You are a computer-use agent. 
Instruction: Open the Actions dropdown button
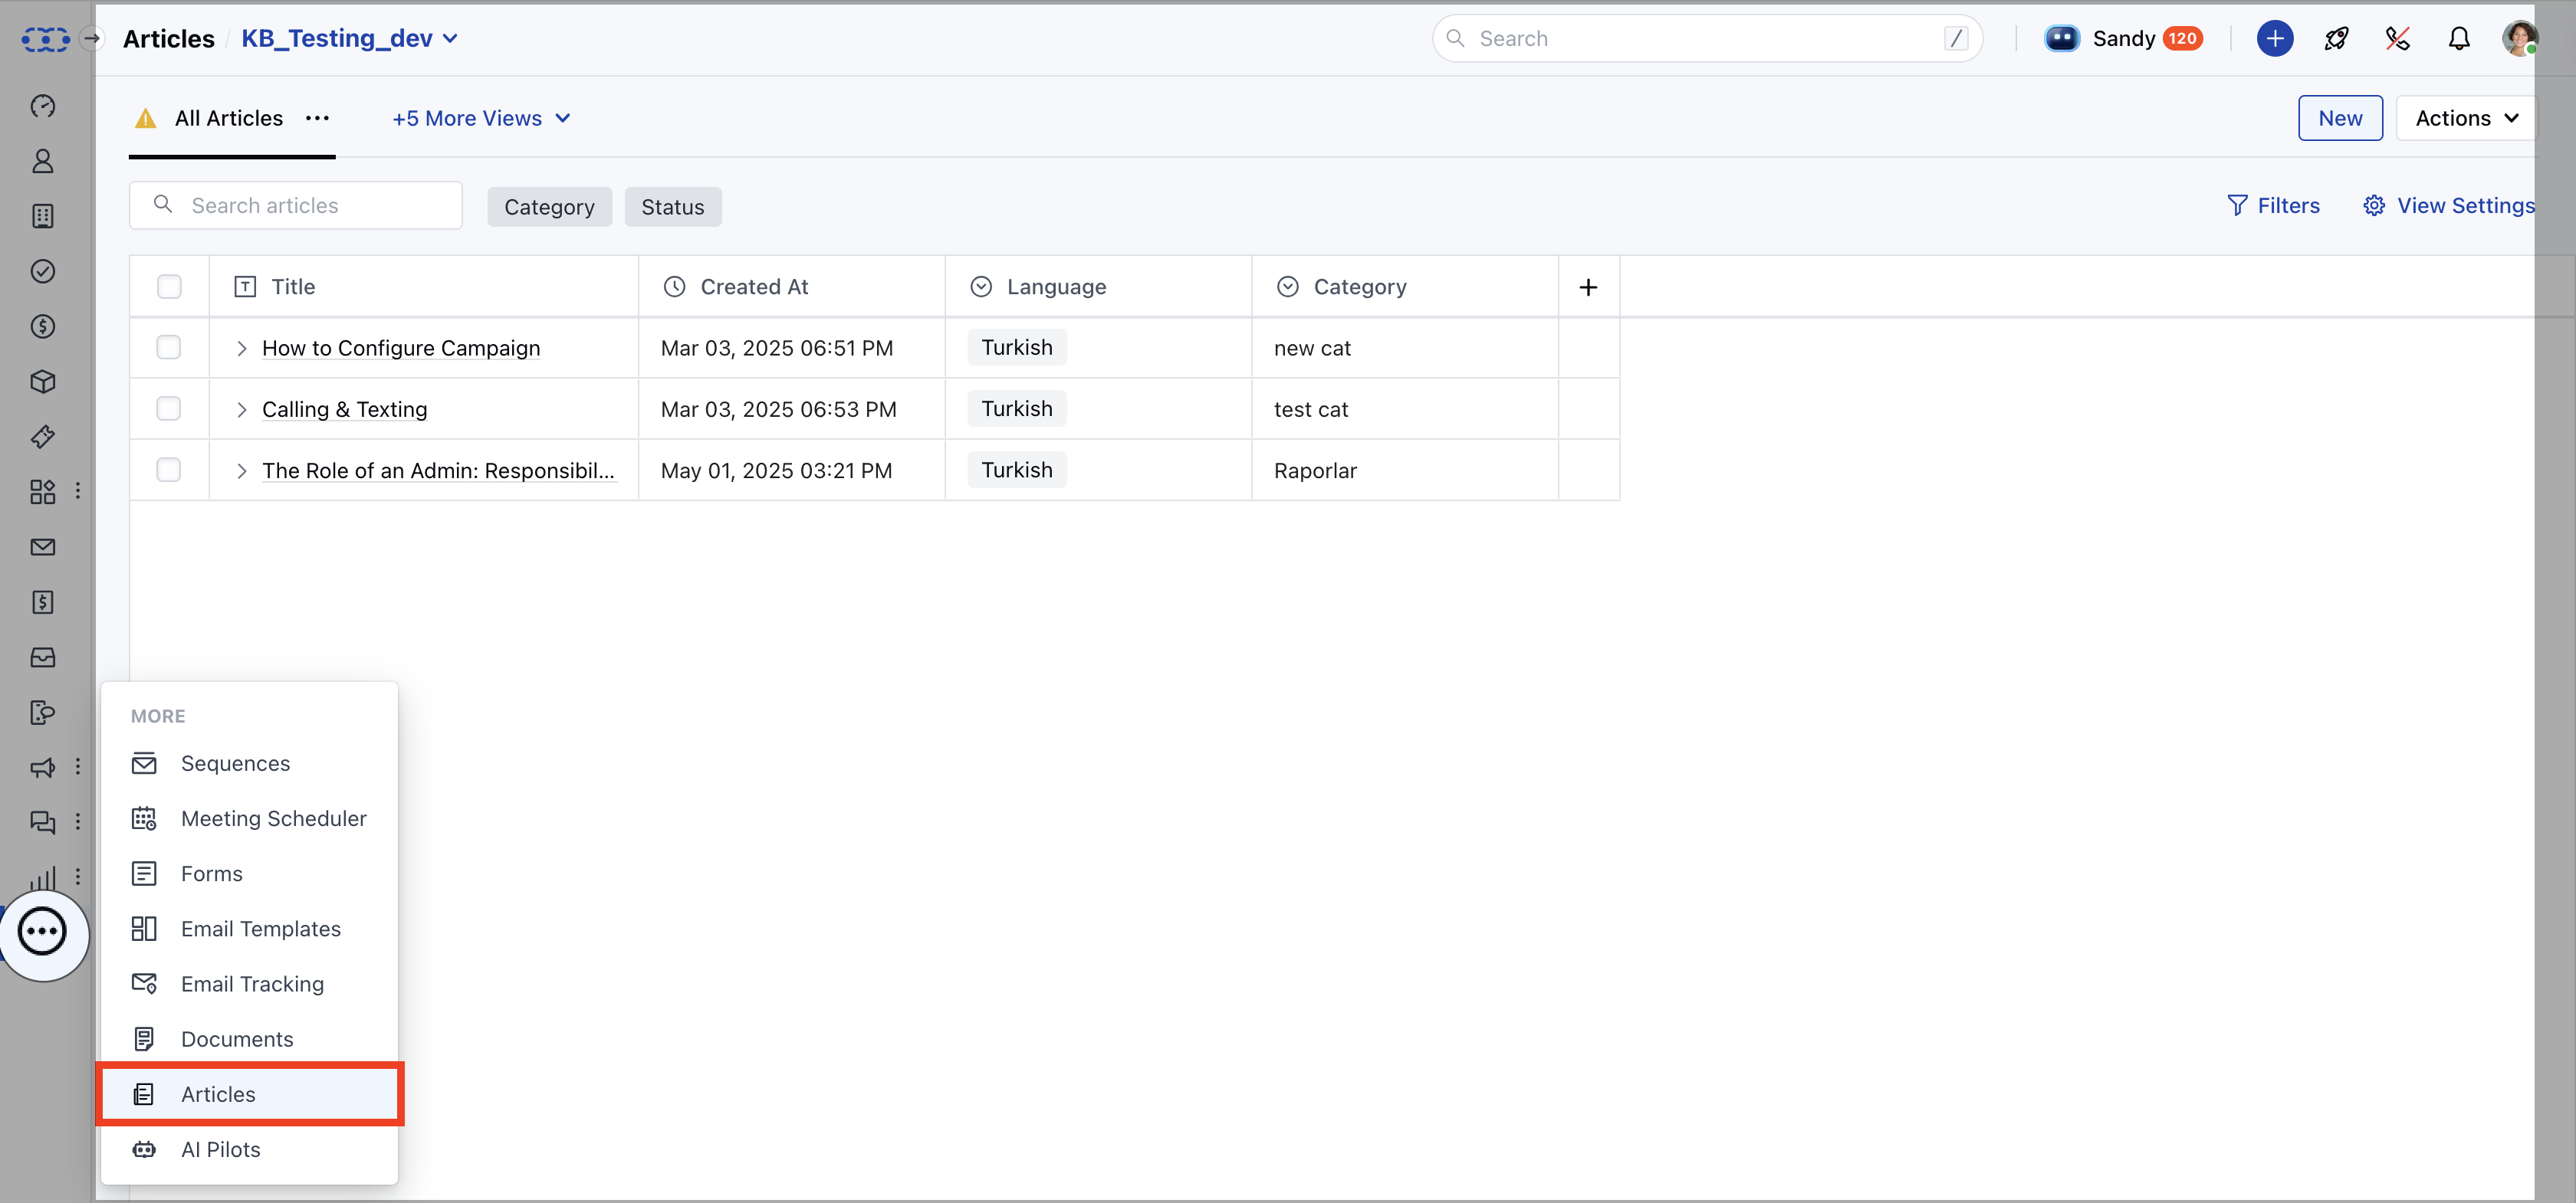tap(2465, 118)
